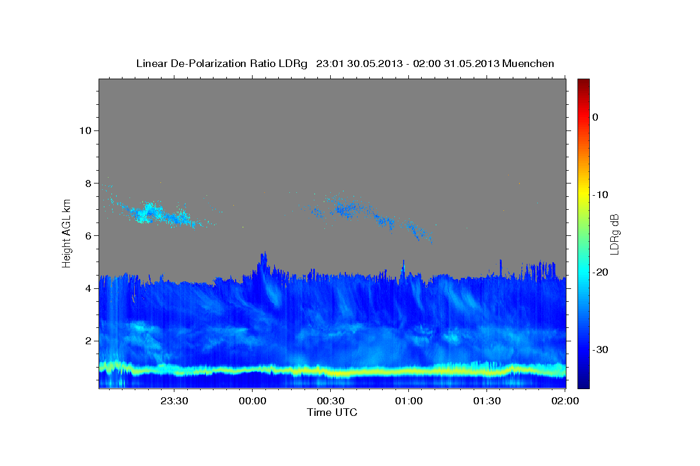Click the '00:00' time tick label
Viewport: 700px width, 466px height.
(253, 401)
